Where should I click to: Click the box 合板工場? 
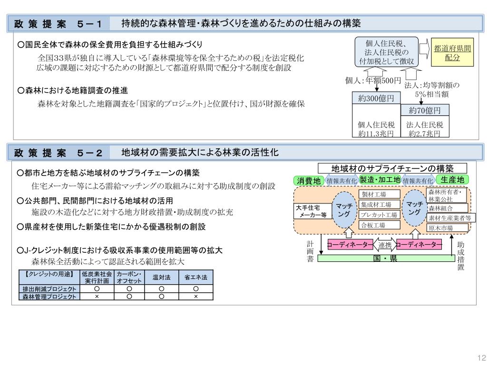pyautogui.click(x=379, y=225)
